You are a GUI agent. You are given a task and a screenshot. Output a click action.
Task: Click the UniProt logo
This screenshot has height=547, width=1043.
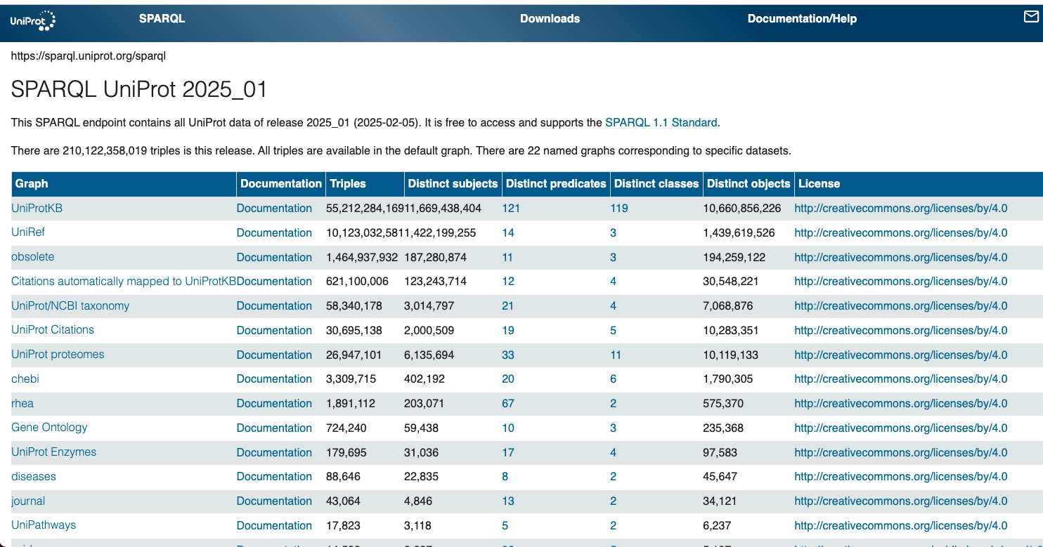pos(33,20)
